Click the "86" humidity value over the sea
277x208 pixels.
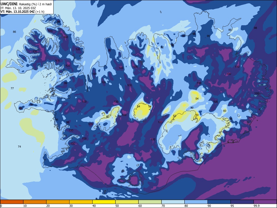coord(14,32)
